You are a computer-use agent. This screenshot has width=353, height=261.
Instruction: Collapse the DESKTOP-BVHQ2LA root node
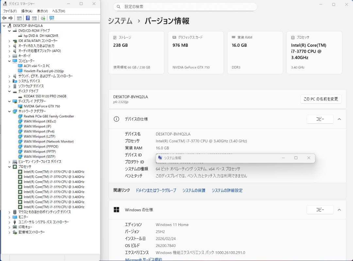4,26
